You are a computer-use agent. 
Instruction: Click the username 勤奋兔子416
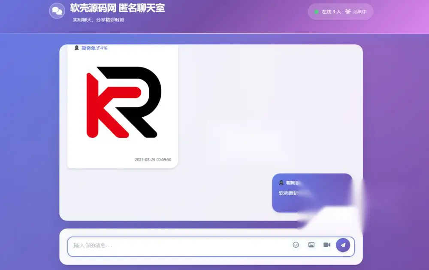94,48
